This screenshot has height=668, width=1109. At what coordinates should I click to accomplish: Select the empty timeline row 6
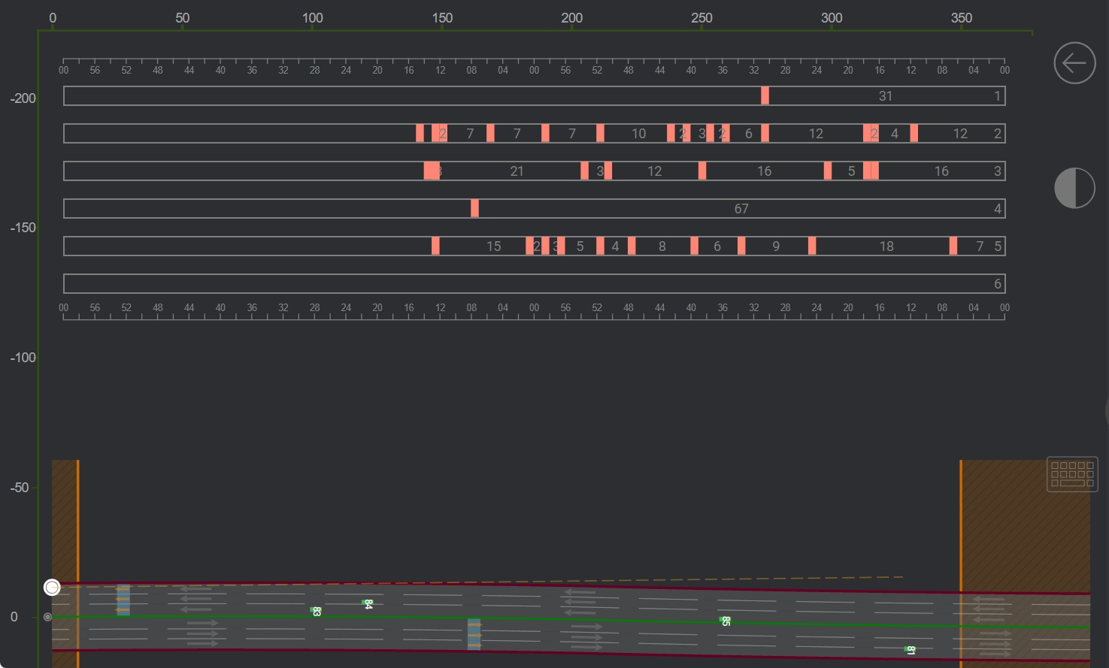[x=535, y=283]
